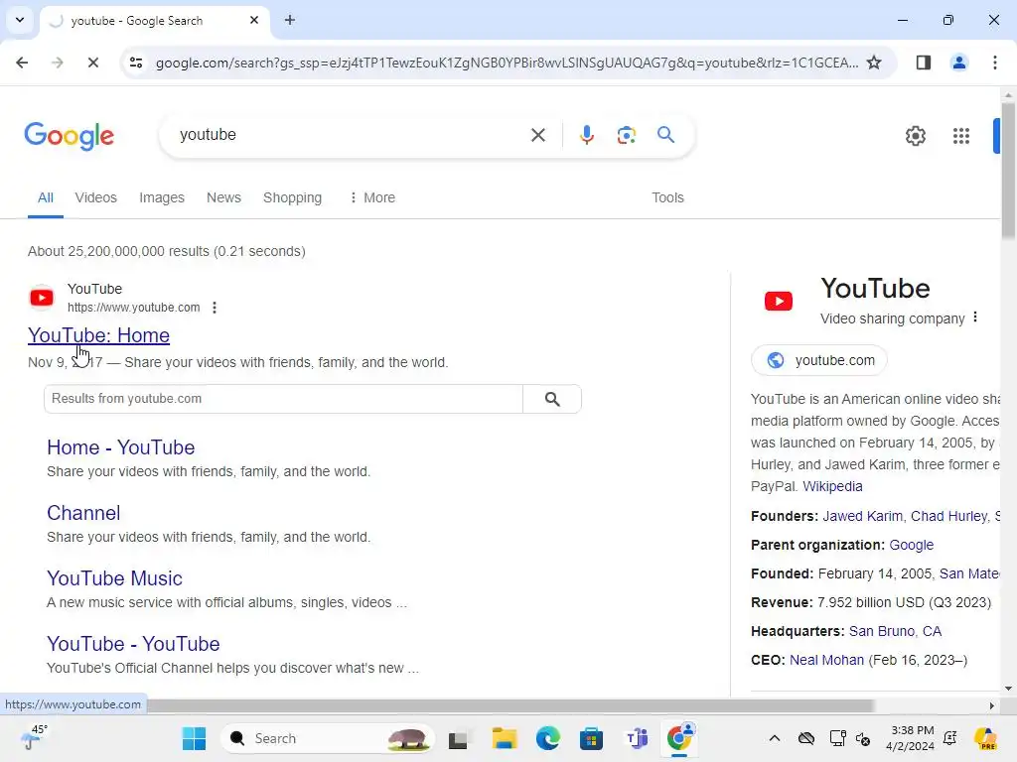This screenshot has height=762, width=1017.
Task: Switch to the News tab
Action: [x=223, y=197]
